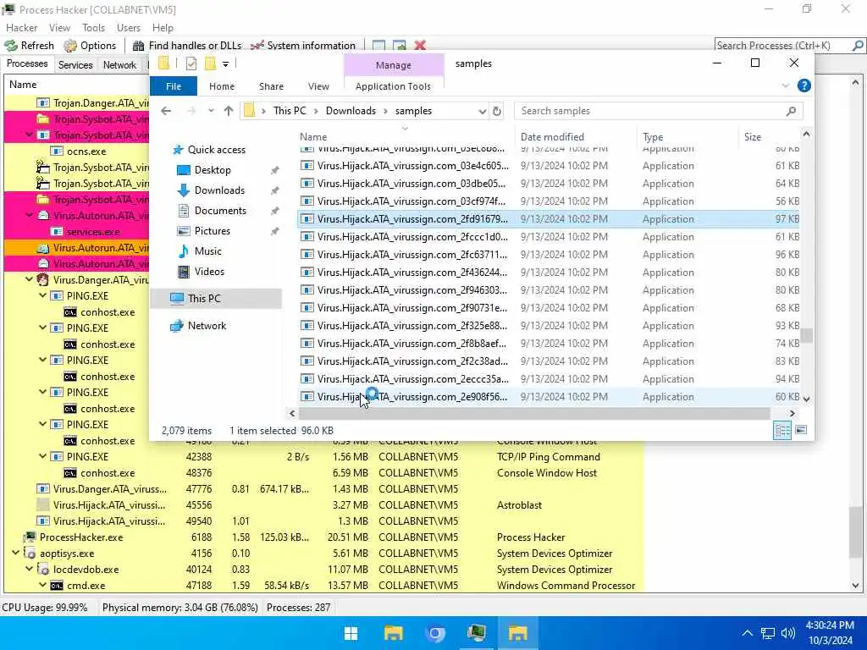
Task: Expand the address bar history dropdown
Action: [x=482, y=111]
